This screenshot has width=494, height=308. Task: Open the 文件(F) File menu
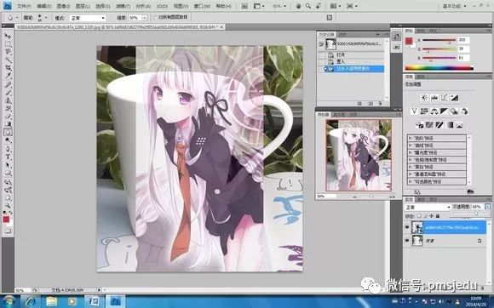click(x=24, y=6)
